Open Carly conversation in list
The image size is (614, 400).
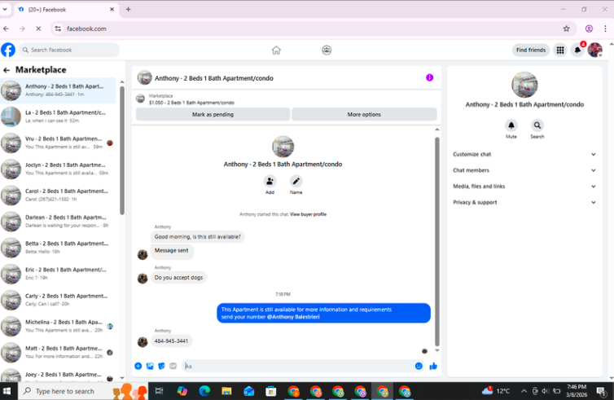tap(58, 300)
